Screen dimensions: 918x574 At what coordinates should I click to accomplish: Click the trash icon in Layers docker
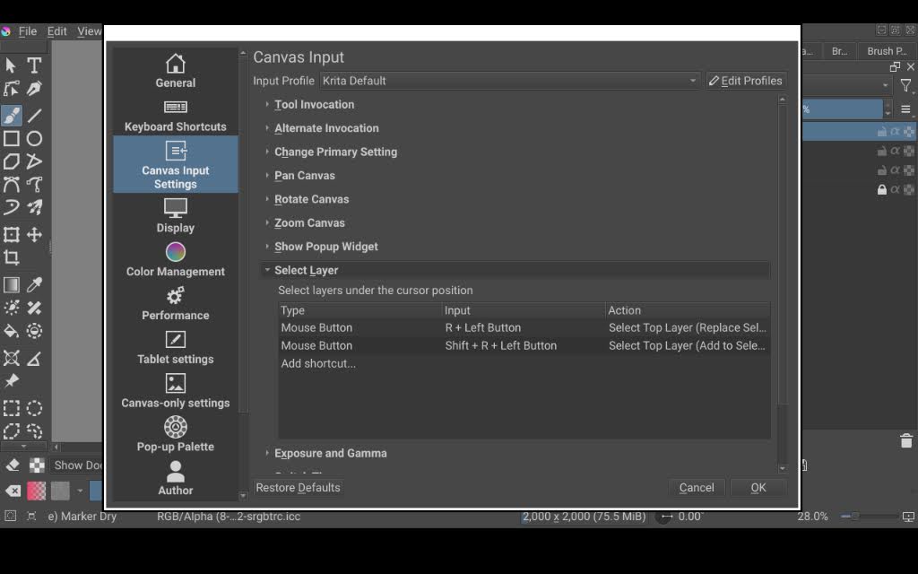(905, 440)
